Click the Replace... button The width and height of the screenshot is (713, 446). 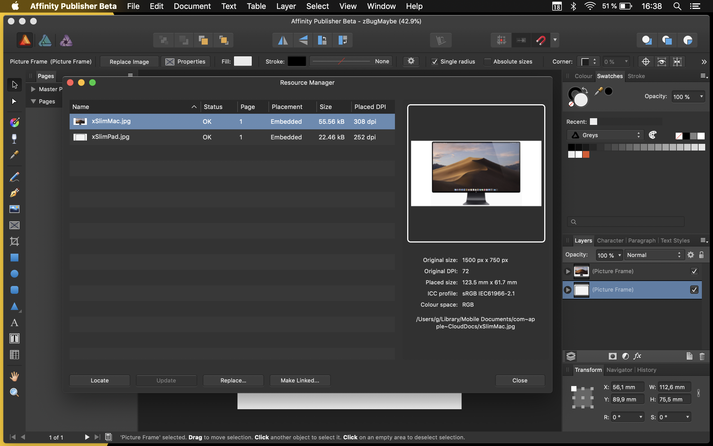tap(233, 380)
